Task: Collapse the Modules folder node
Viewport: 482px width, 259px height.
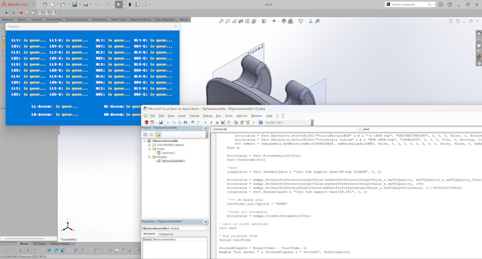Action: 150,157
